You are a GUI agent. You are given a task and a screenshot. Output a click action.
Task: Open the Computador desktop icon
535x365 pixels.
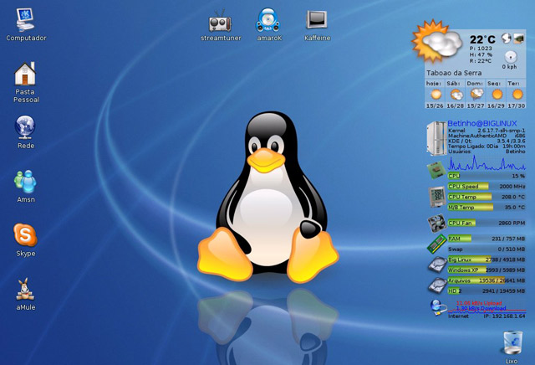click(26, 20)
